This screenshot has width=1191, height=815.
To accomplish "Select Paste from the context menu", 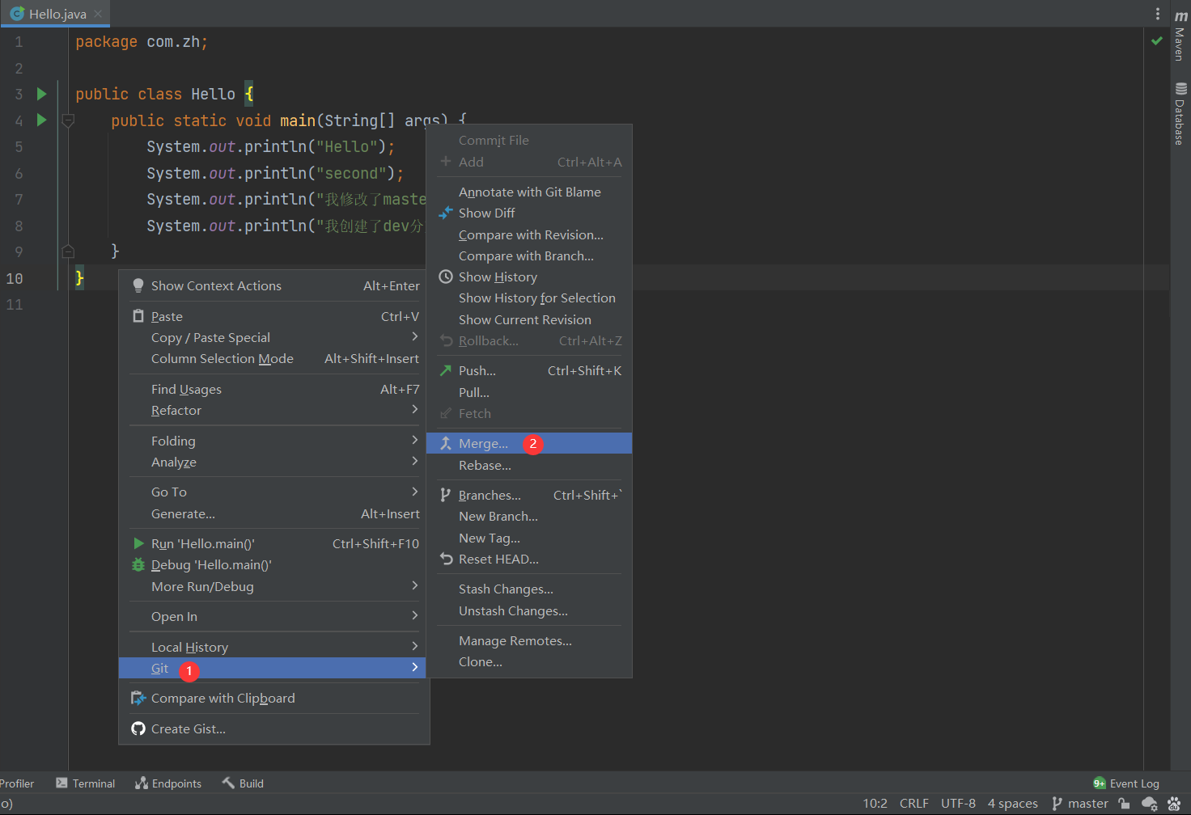I will pos(274,316).
